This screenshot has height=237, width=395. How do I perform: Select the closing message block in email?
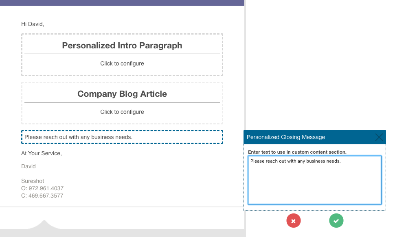tap(122, 137)
